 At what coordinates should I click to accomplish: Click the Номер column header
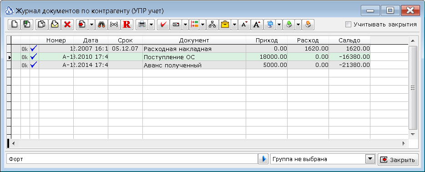click(56, 40)
